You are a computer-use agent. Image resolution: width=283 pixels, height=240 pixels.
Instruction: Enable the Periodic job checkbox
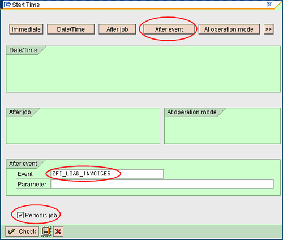click(x=20, y=215)
